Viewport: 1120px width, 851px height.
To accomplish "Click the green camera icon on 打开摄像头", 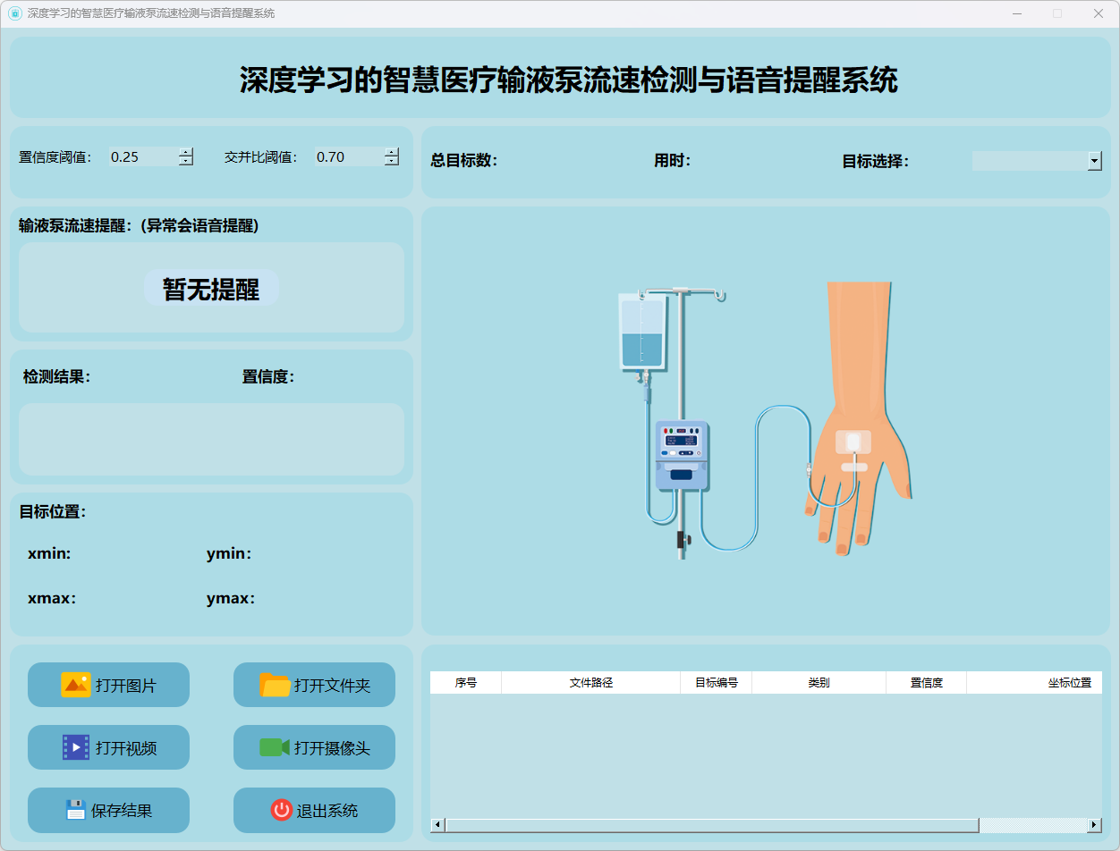I will click(x=274, y=747).
